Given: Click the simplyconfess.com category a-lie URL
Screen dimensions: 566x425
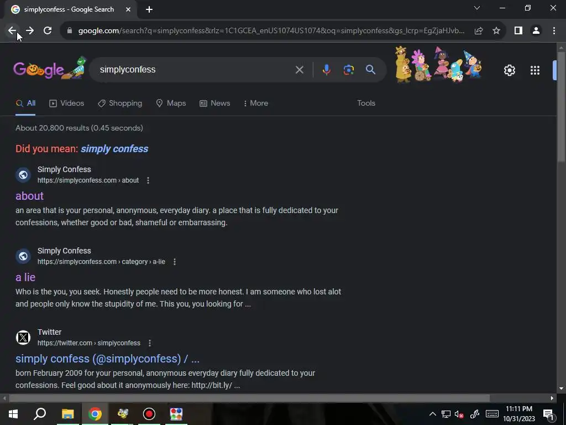Looking at the screenshot, I should click(x=102, y=262).
